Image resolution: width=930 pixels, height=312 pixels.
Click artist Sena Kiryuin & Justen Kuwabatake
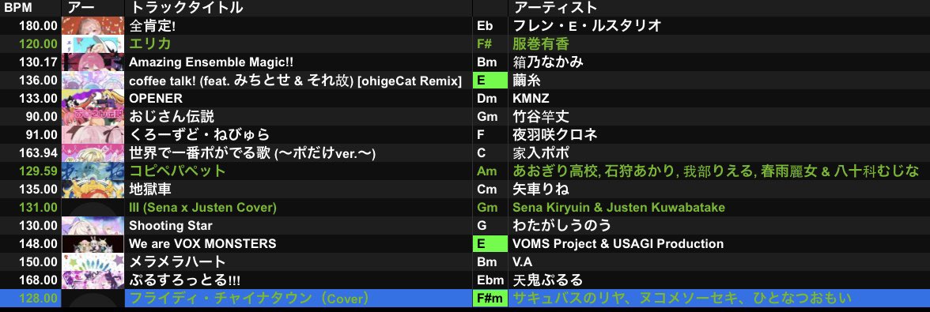point(618,207)
